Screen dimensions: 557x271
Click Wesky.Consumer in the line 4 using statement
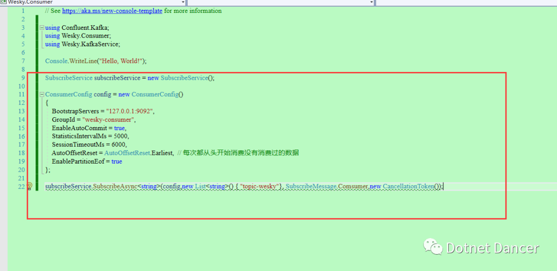(x=86, y=36)
